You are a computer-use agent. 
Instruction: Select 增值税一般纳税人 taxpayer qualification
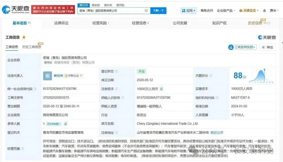tap(149, 106)
